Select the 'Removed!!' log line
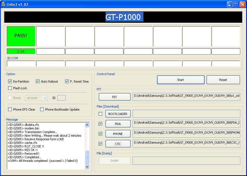This screenshot has height=176, width=247. click(x=23, y=154)
